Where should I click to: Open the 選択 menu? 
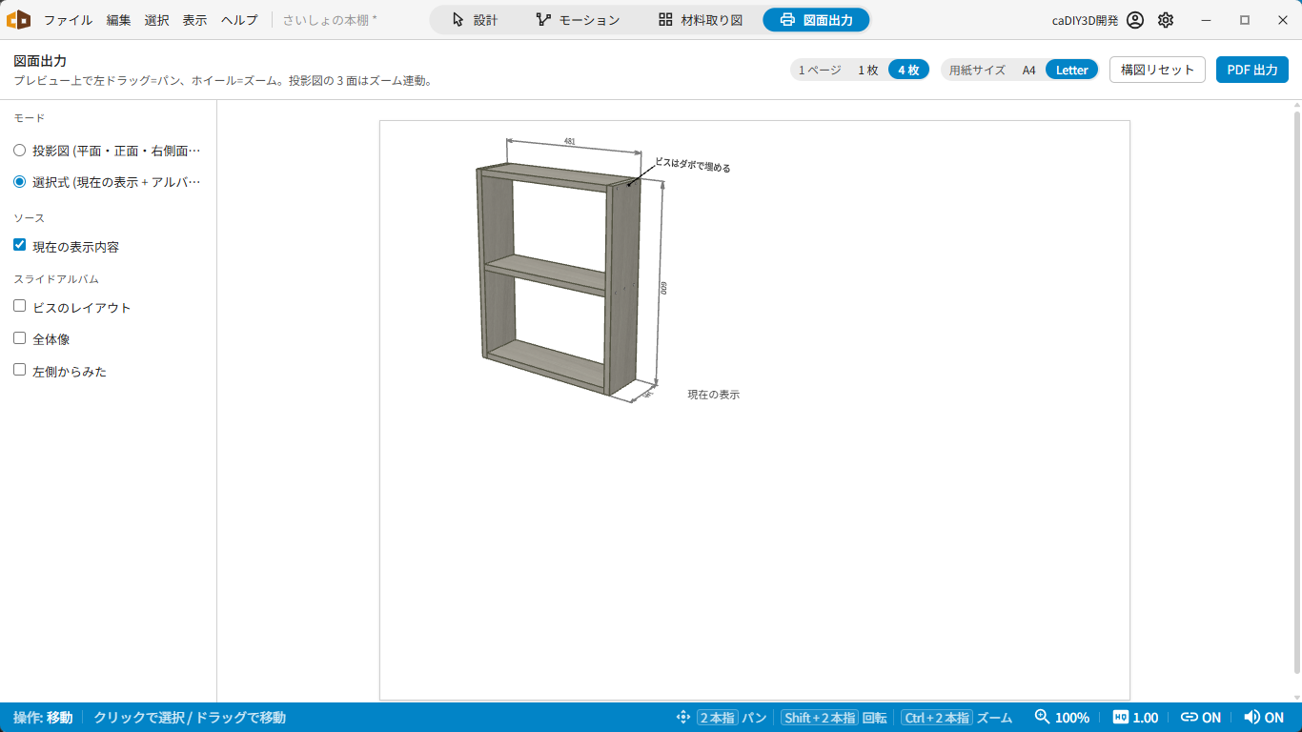coord(157,20)
